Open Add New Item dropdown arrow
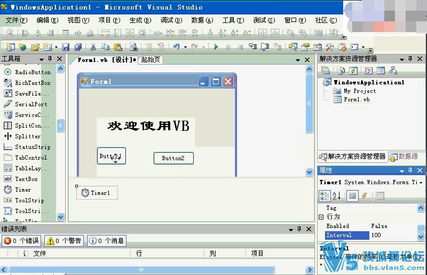The width and height of the screenshot is (427, 275). [x=56, y=47]
